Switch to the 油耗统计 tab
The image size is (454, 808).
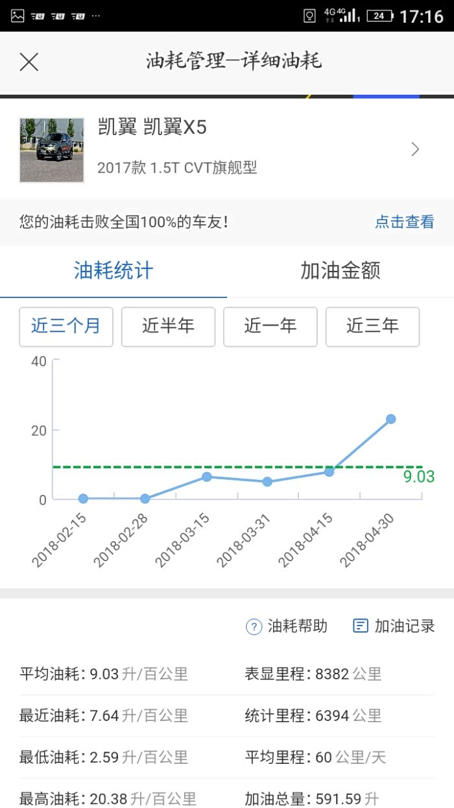point(113,271)
